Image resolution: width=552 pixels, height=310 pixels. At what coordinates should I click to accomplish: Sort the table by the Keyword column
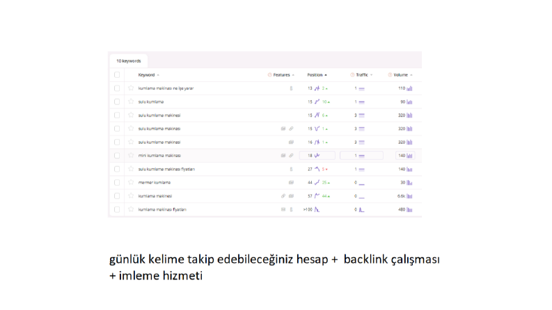pyautogui.click(x=148, y=75)
